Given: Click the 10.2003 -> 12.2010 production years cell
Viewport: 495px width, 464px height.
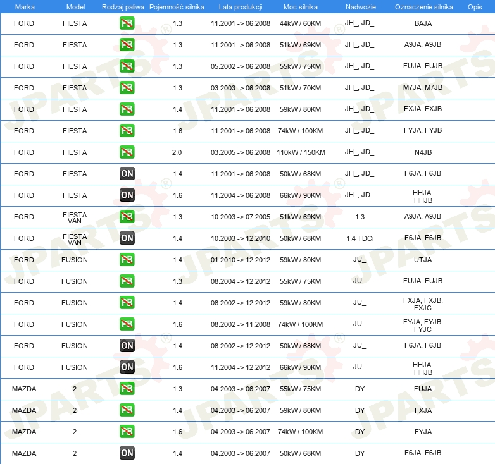Looking at the screenshot, I should [x=241, y=238].
